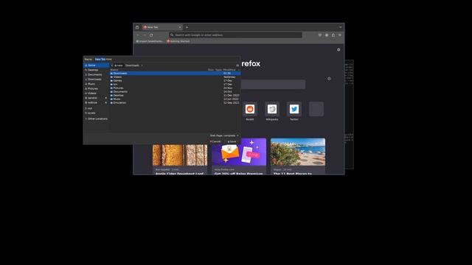
Task: Click the Yesterday modified date of the Videos row
Action: (229, 77)
